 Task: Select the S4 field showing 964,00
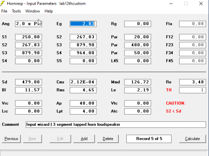83,53
